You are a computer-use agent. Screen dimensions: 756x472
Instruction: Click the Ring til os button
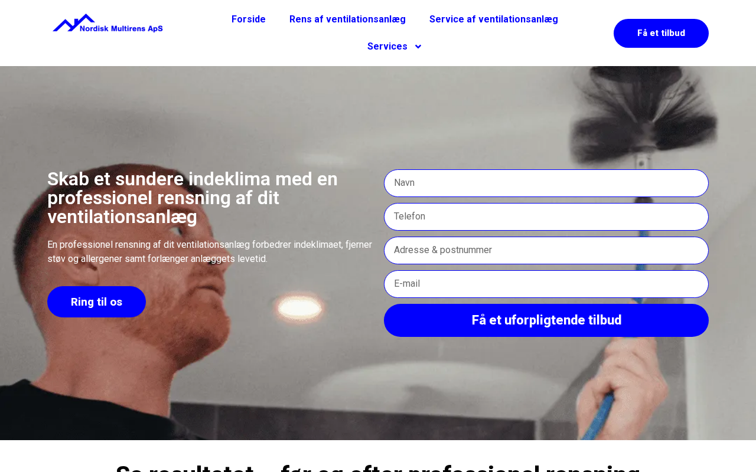[96, 302]
